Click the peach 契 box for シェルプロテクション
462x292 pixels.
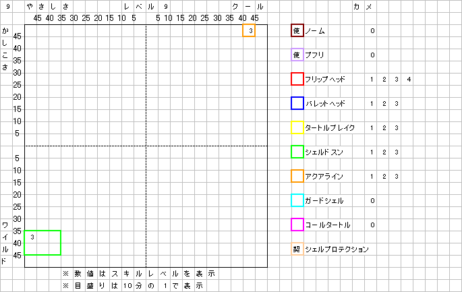coord(297,249)
